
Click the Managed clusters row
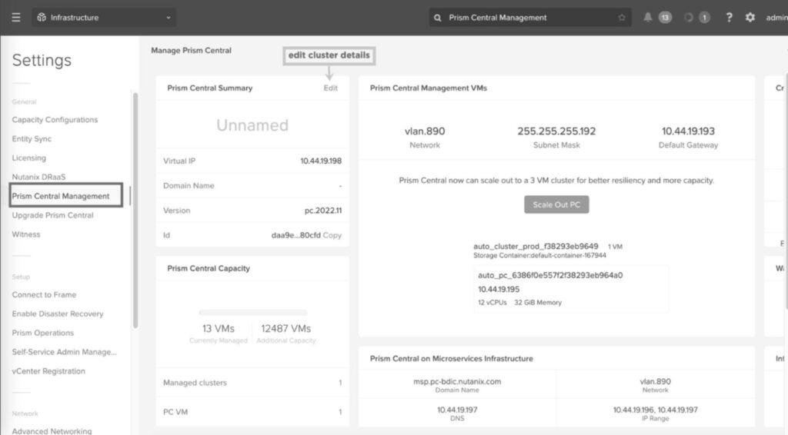[x=252, y=382]
